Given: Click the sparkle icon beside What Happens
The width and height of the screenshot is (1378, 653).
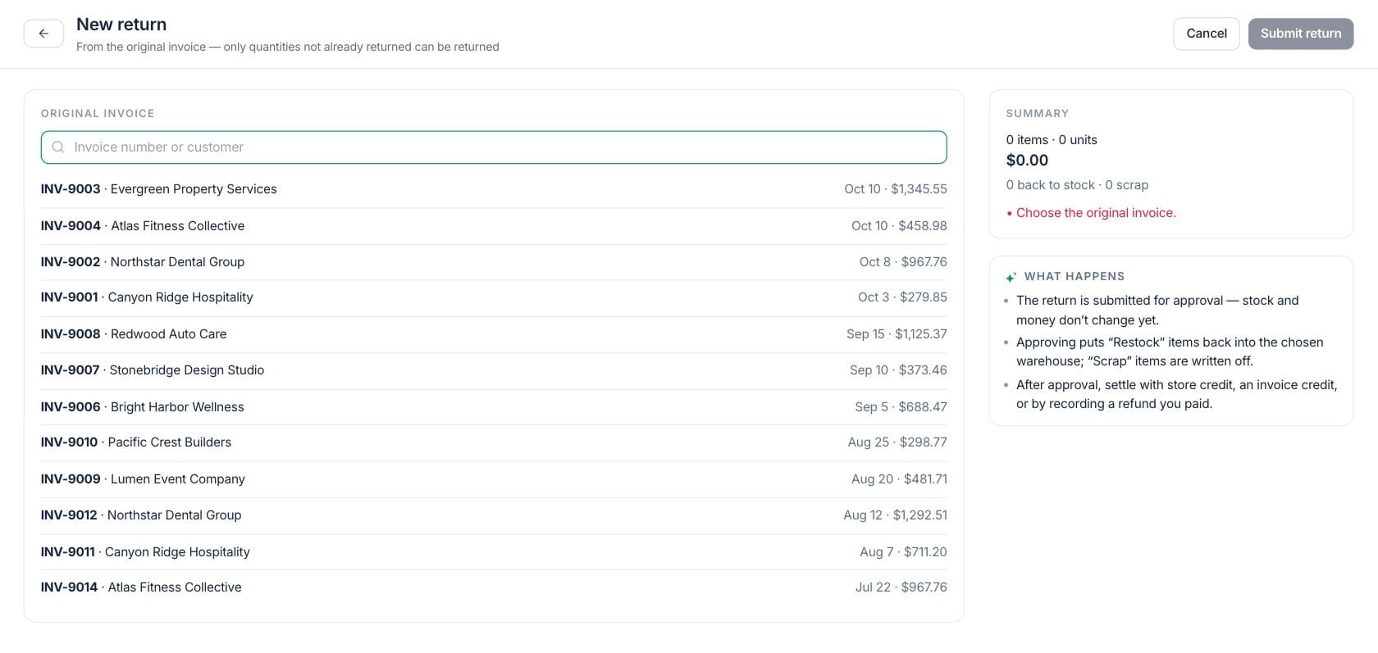Looking at the screenshot, I should tap(1011, 277).
